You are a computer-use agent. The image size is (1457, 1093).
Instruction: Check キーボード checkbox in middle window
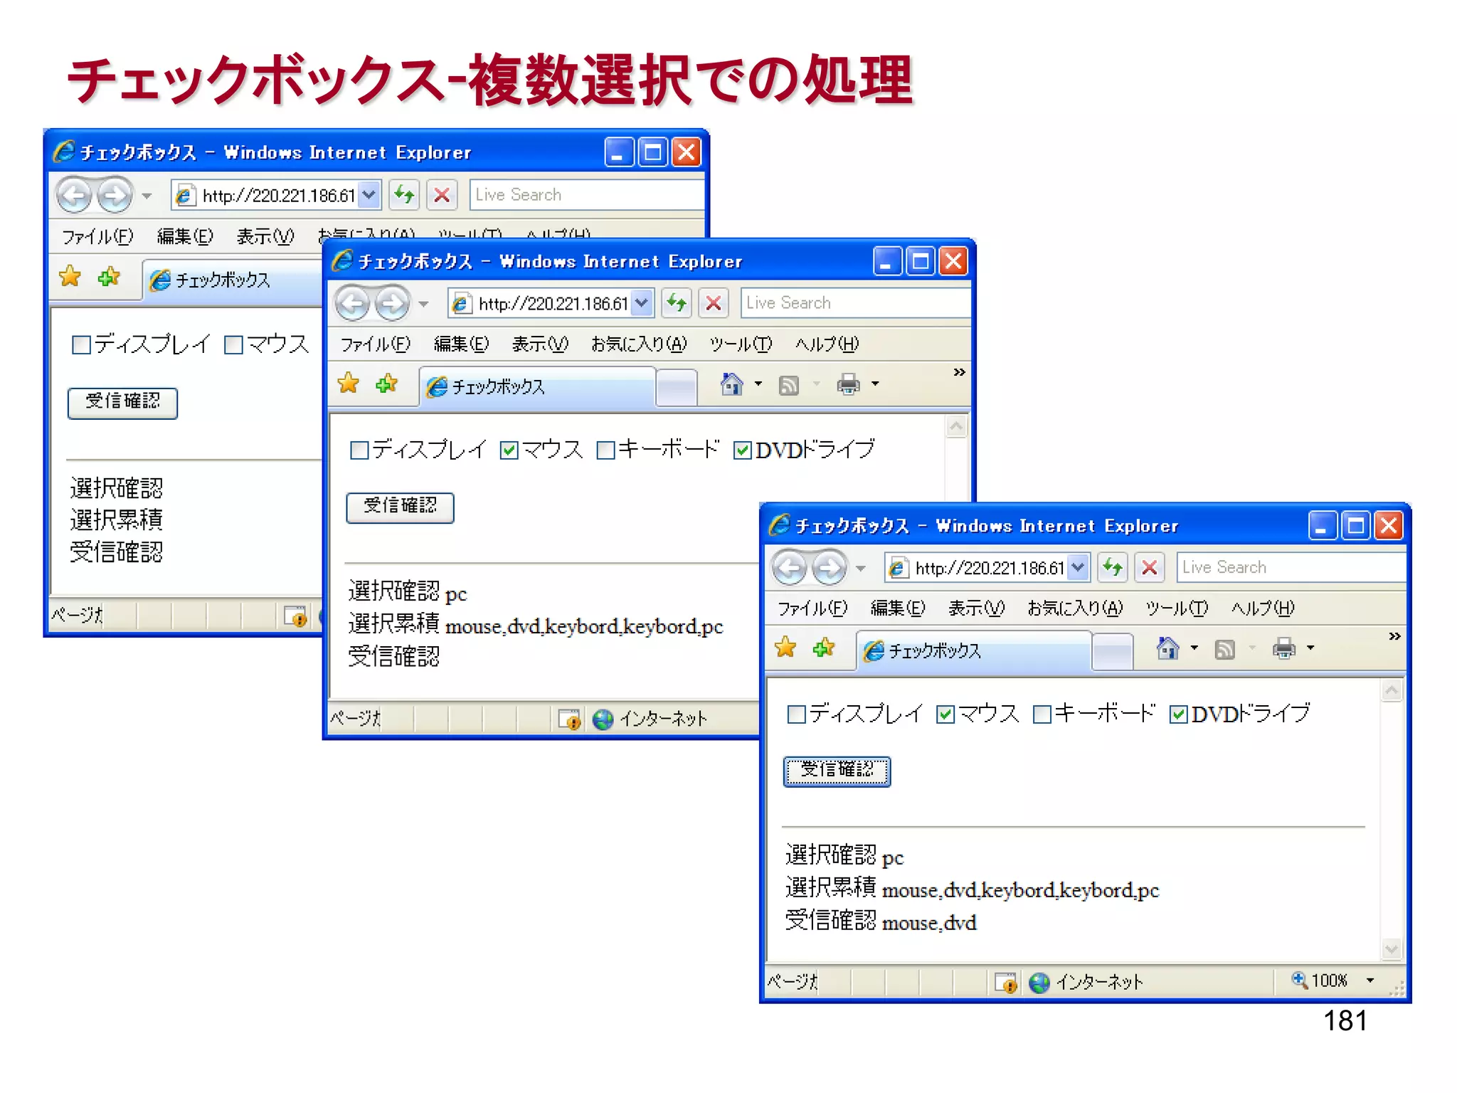605,450
